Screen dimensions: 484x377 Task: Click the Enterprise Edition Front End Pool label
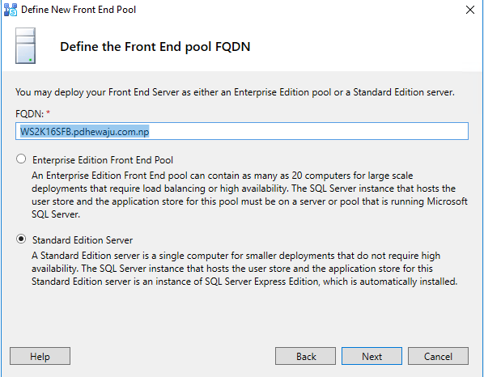(x=103, y=160)
